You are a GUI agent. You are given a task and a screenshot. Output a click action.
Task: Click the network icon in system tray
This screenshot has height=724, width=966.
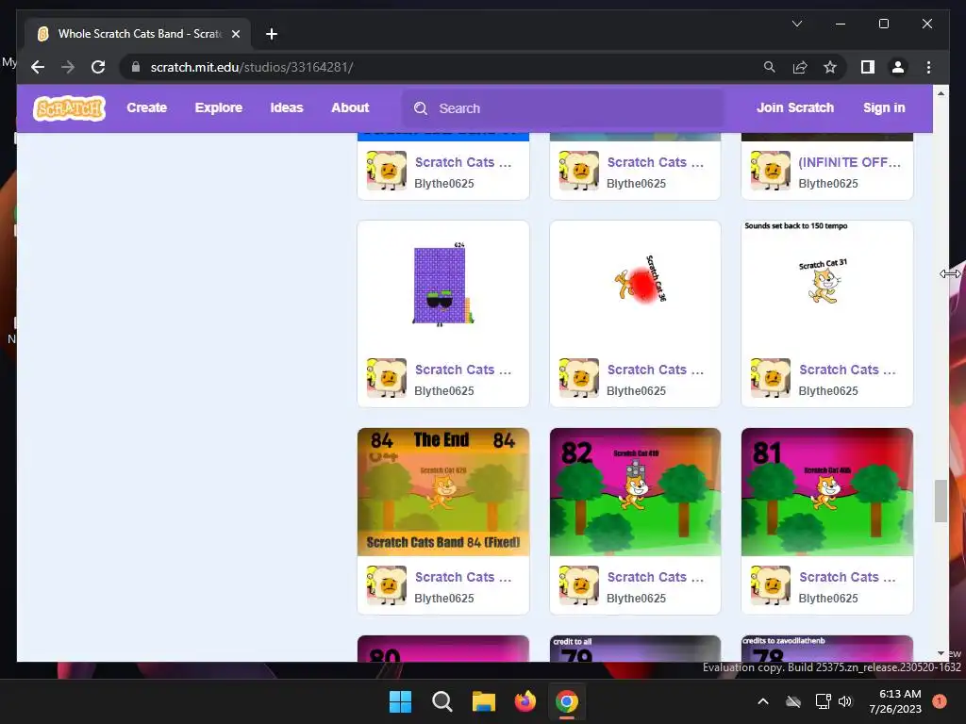[x=823, y=701]
